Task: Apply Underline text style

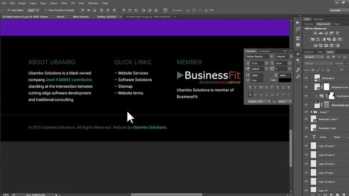Action: (283, 88)
